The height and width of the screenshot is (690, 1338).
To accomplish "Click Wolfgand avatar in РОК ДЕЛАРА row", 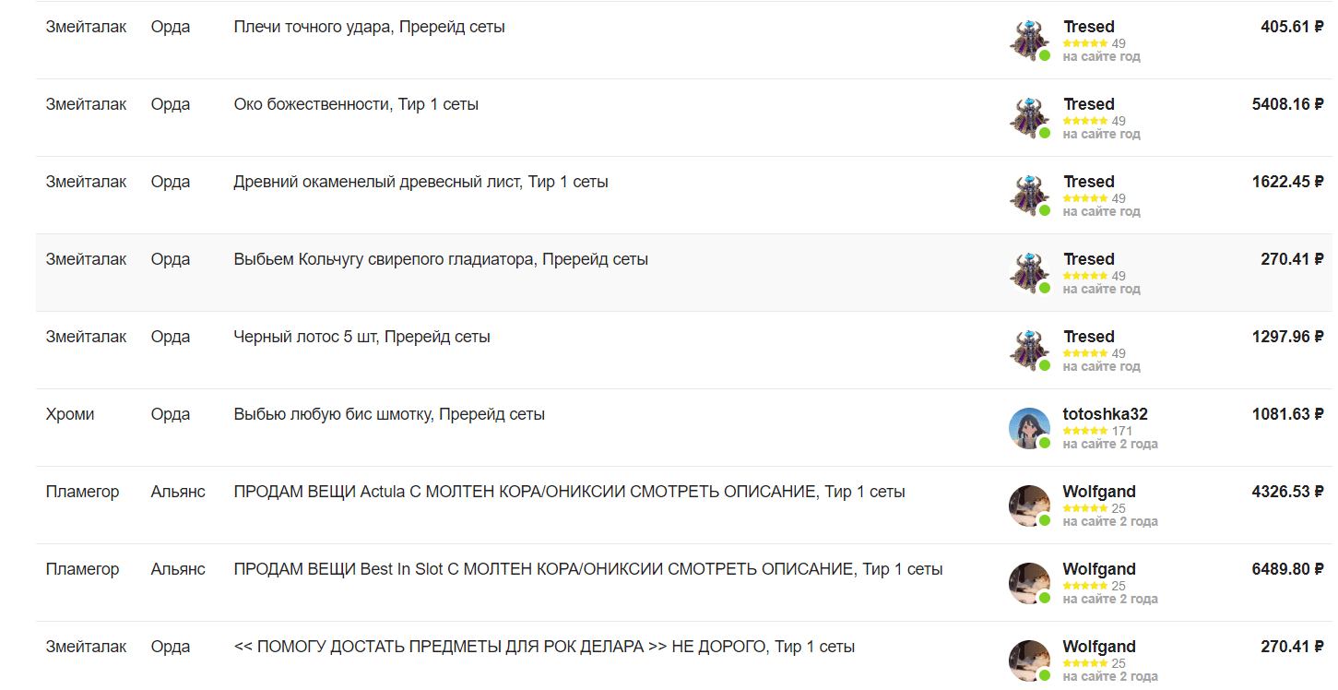I will click(1029, 660).
